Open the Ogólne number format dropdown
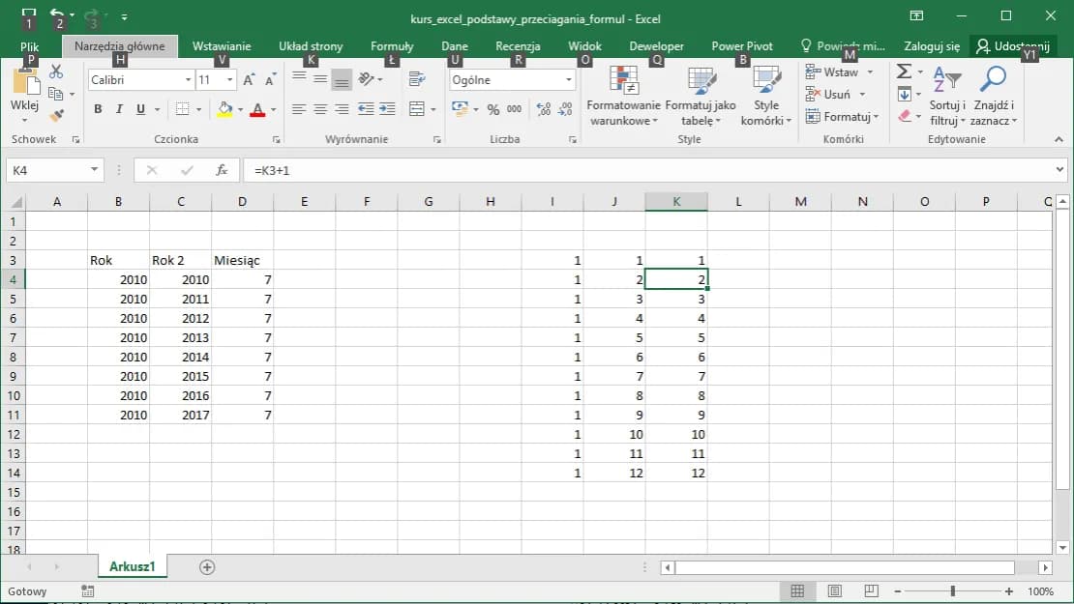 [x=569, y=80]
